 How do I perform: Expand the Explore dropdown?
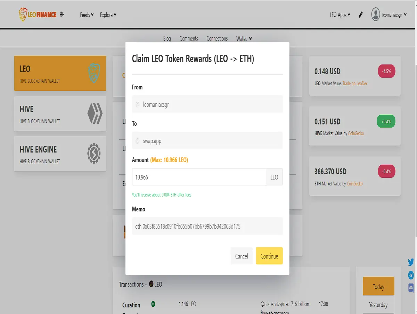tap(108, 15)
